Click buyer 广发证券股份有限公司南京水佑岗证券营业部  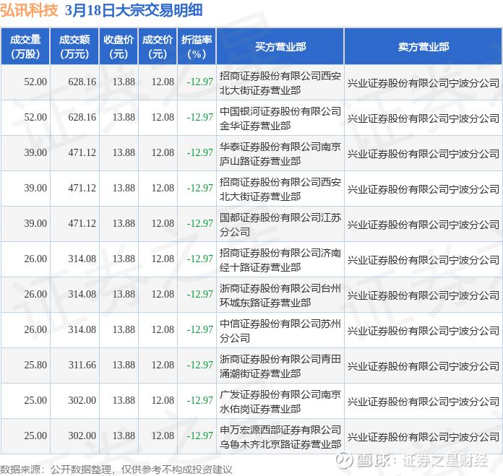[280, 402]
